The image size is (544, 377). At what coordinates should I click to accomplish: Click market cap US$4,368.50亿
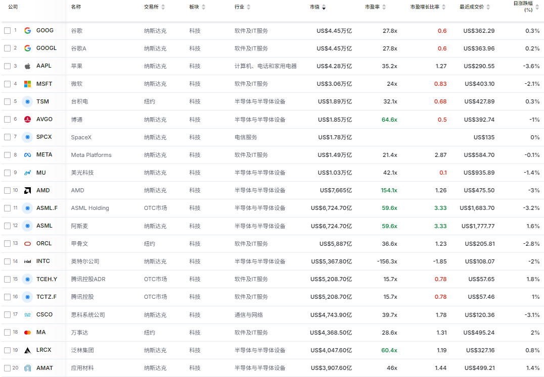[331, 333]
